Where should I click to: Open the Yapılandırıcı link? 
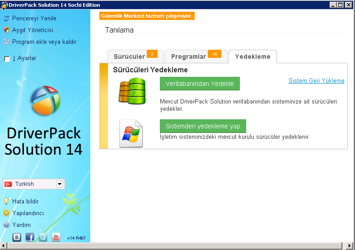coord(28,213)
